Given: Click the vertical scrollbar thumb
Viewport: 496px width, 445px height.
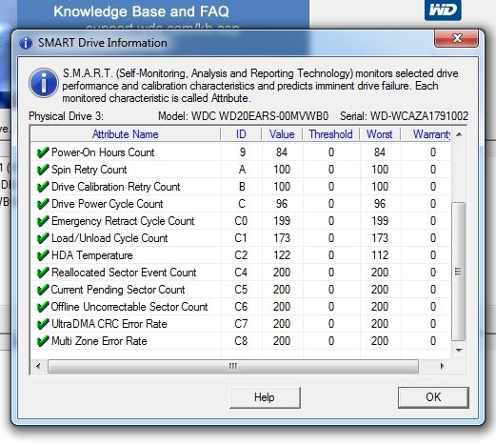Looking at the screenshot, I should [458, 272].
